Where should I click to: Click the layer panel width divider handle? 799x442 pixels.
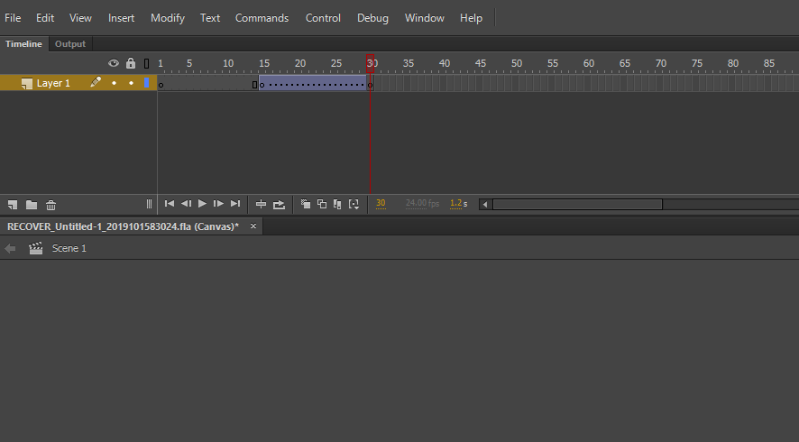click(x=150, y=204)
